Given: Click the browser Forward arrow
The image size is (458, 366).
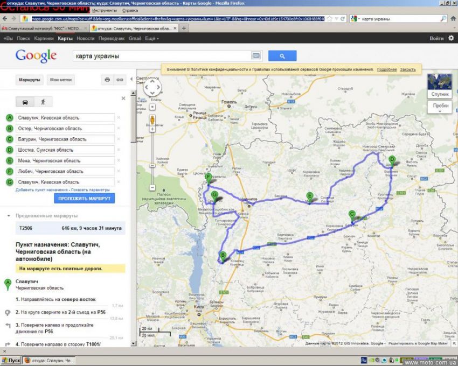Looking at the screenshot, I should coord(13,19).
